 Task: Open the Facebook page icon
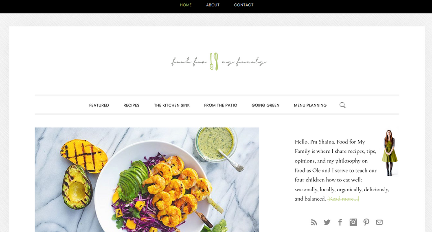(340, 222)
